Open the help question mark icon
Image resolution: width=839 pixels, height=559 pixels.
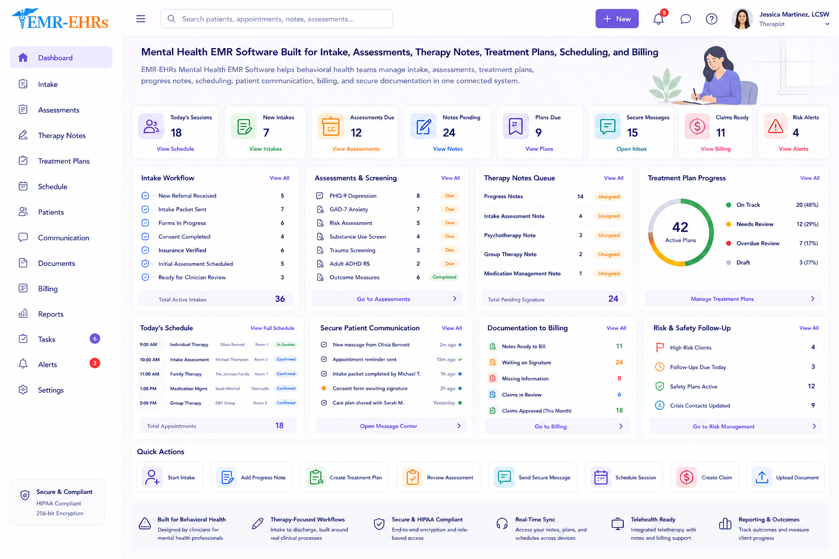[x=711, y=19]
